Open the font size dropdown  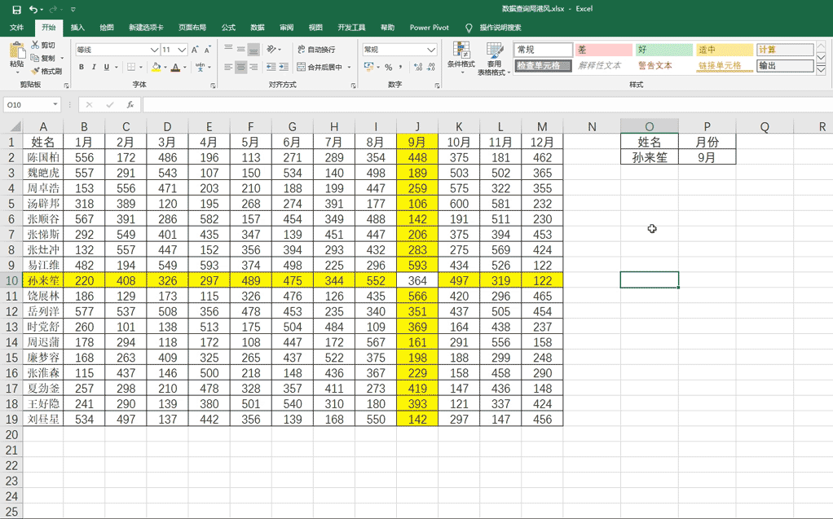(x=182, y=50)
